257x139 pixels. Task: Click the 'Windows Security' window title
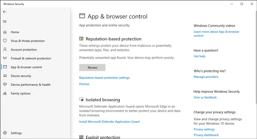pyautogui.click(x=14, y=4)
